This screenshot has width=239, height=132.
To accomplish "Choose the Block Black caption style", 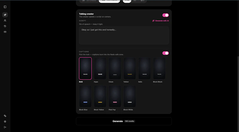I will point(159,69).
